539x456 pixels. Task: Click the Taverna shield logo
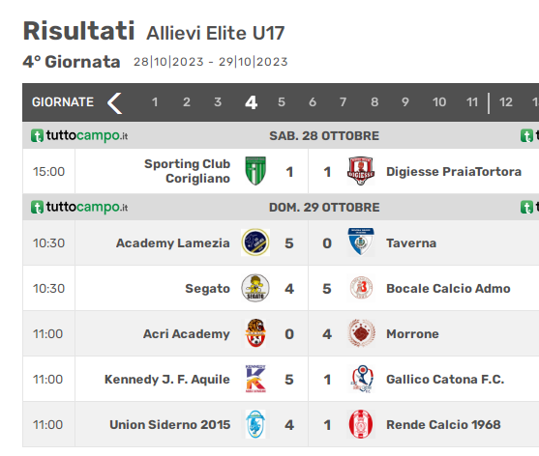coord(361,242)
